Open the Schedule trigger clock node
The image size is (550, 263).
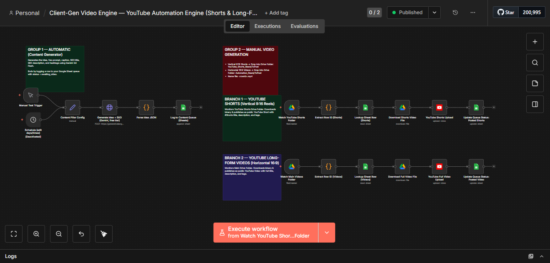point(33,120)
